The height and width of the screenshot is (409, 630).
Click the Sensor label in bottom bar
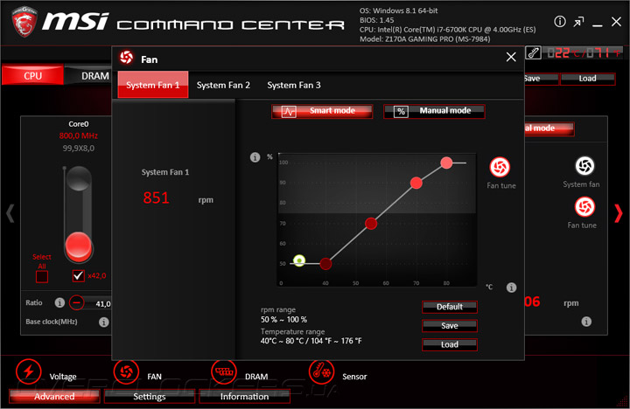click(354, 377)
